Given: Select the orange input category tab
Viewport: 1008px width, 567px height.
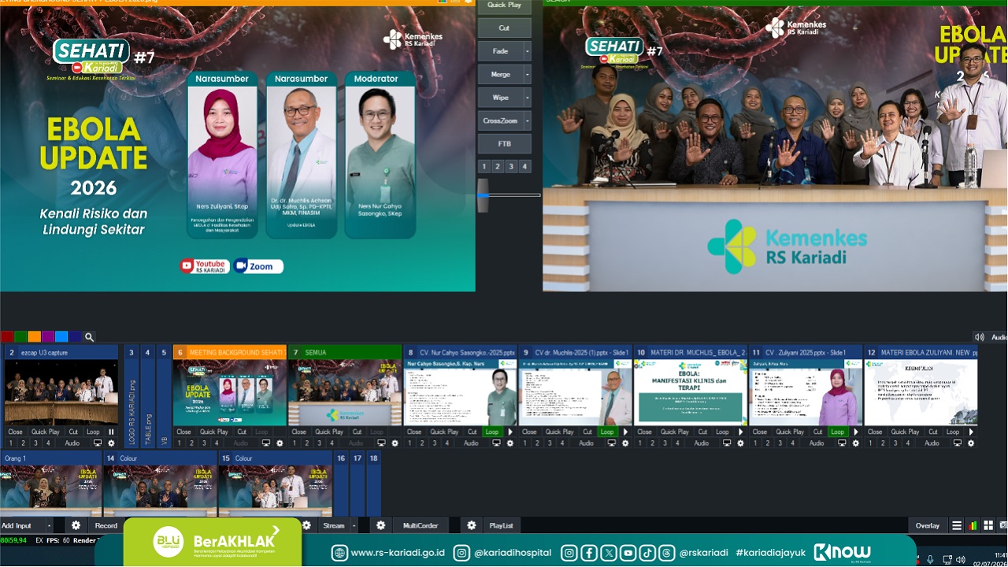Looking at the screenshot, I should pos(34,337).
